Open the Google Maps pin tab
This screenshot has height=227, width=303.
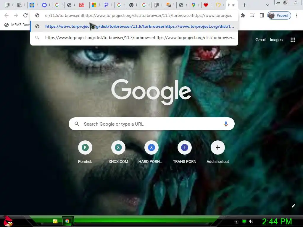[x=193, y=5]
